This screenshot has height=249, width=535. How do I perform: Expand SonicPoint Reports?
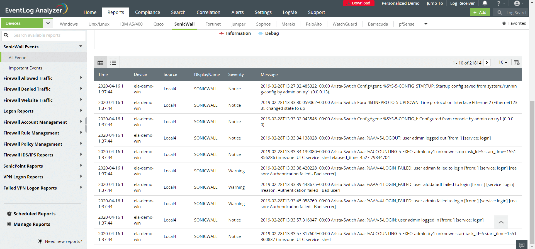click(x=81, y=165)
